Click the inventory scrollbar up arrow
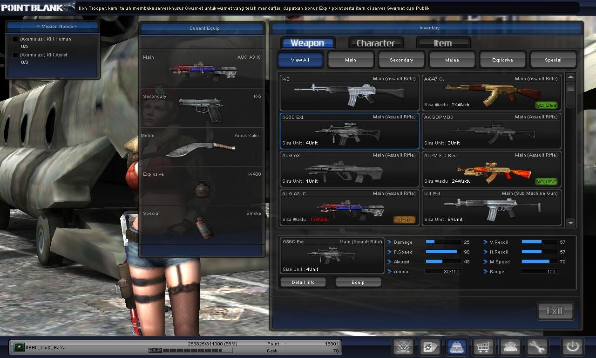Screen dimensions: 596x358 coord(571,77)
